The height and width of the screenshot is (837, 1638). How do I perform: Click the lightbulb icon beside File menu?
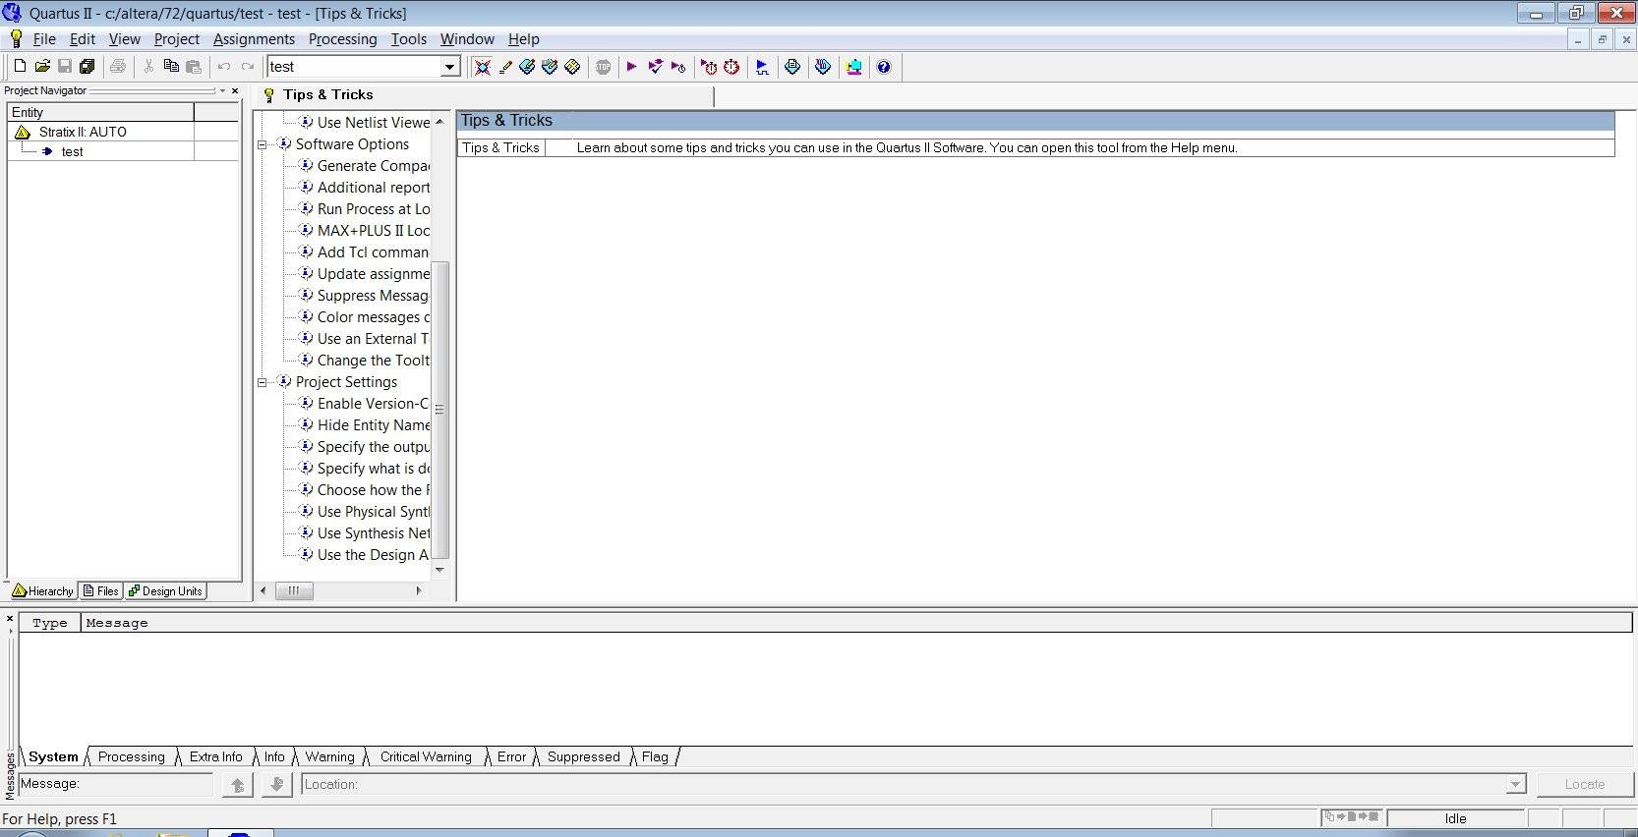point(16,39)
